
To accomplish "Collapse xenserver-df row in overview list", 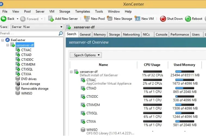I will (71, 72).
